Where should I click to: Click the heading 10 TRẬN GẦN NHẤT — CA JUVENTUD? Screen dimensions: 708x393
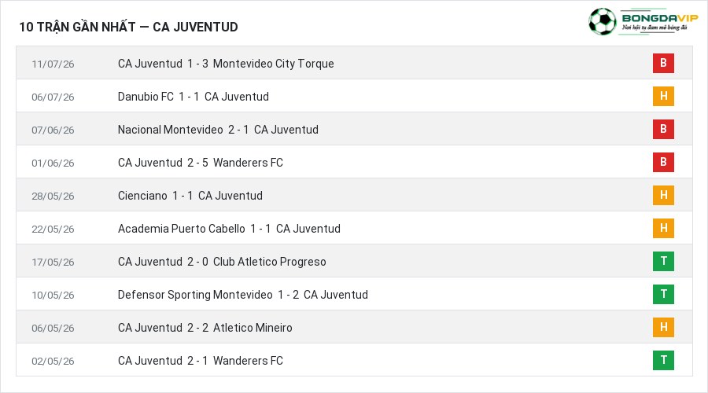click(x=128, y=27)
